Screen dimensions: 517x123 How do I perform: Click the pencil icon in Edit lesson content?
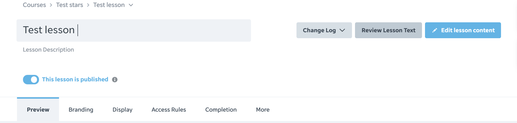(435, 30)
